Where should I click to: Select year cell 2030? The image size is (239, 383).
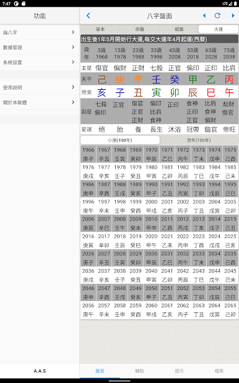pos(151,258)
